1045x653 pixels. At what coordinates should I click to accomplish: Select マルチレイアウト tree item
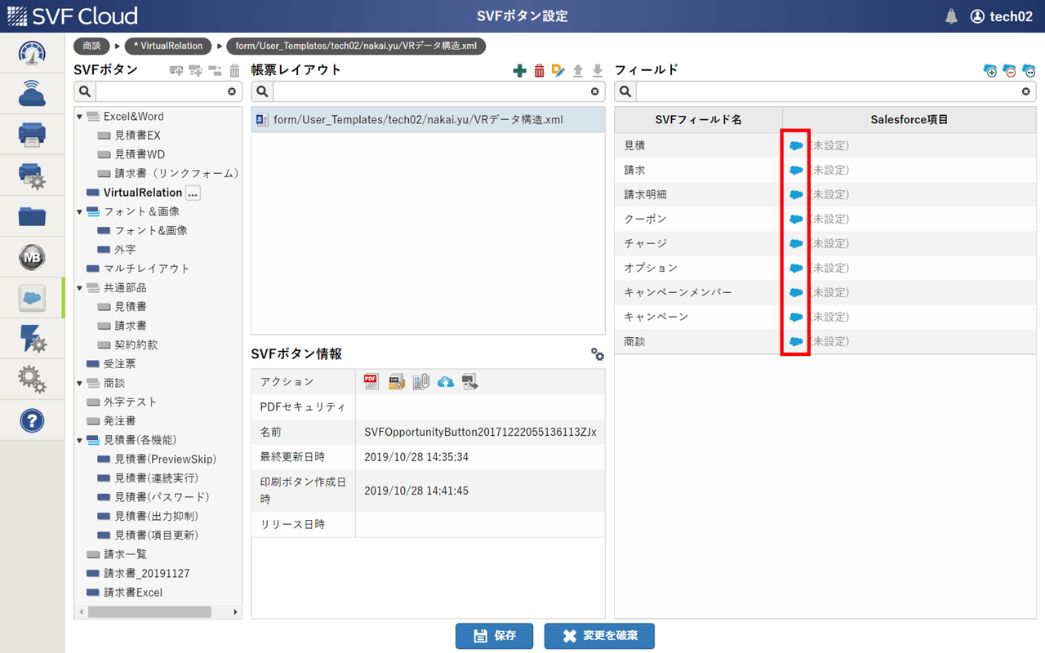[x=146, y=269]
